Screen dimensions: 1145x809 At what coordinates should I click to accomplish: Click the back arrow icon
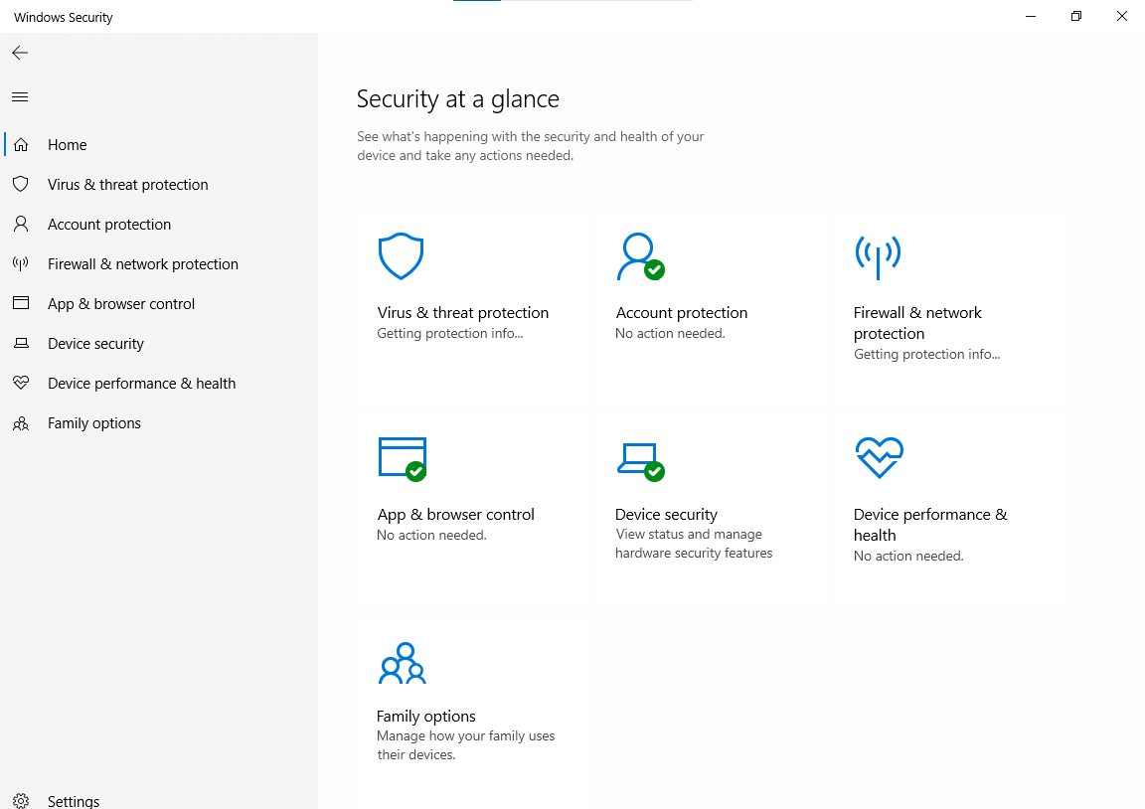[x=21, y=53]
